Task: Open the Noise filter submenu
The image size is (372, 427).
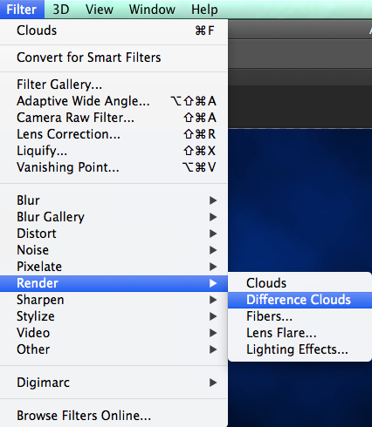Action: 114,250
